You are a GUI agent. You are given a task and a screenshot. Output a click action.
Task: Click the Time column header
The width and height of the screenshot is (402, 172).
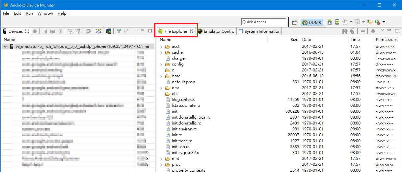pyautogui.click(x=361, y=40)
